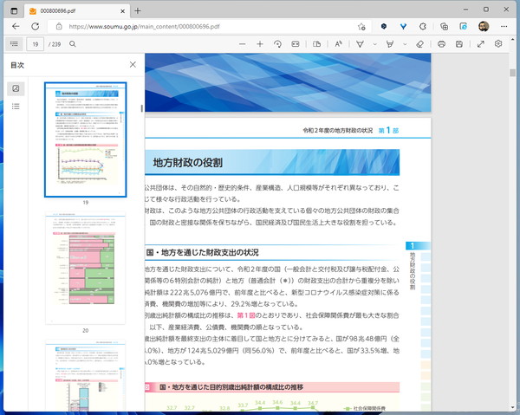
Task: Open the page 20 thumbnail
Action: pos(85,269)
